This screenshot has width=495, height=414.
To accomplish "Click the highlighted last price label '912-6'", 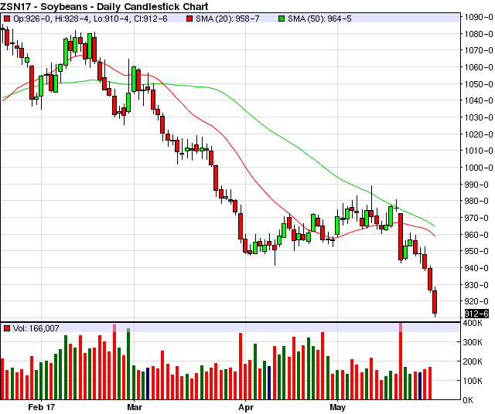I will click(476, 314).
